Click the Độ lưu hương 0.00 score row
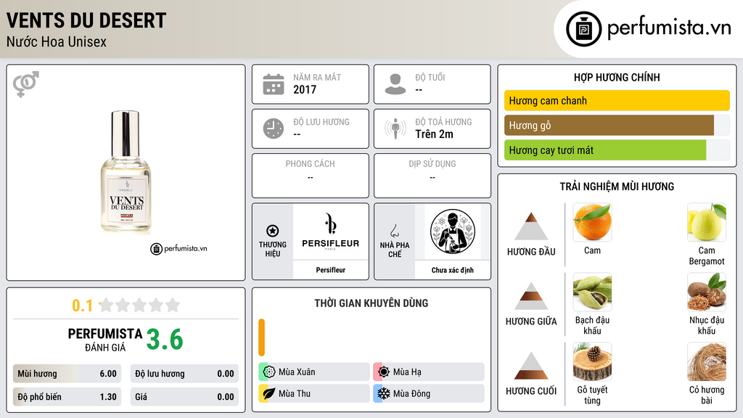 click(184, 374)
